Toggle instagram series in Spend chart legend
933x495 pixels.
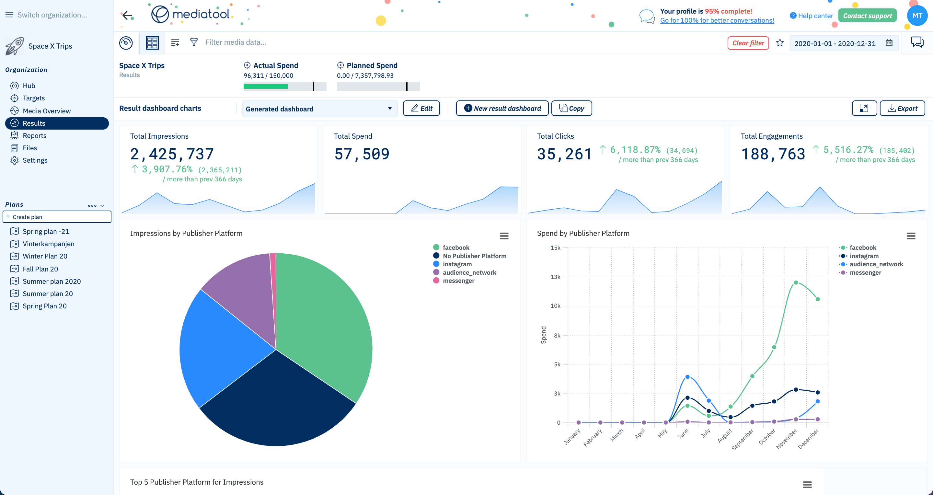[x=864, y=256]
